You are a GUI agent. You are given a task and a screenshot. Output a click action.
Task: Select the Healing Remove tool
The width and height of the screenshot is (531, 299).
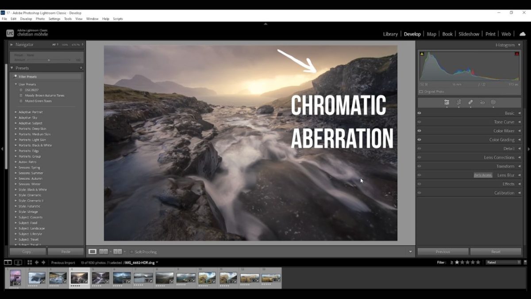coord(470,102)
